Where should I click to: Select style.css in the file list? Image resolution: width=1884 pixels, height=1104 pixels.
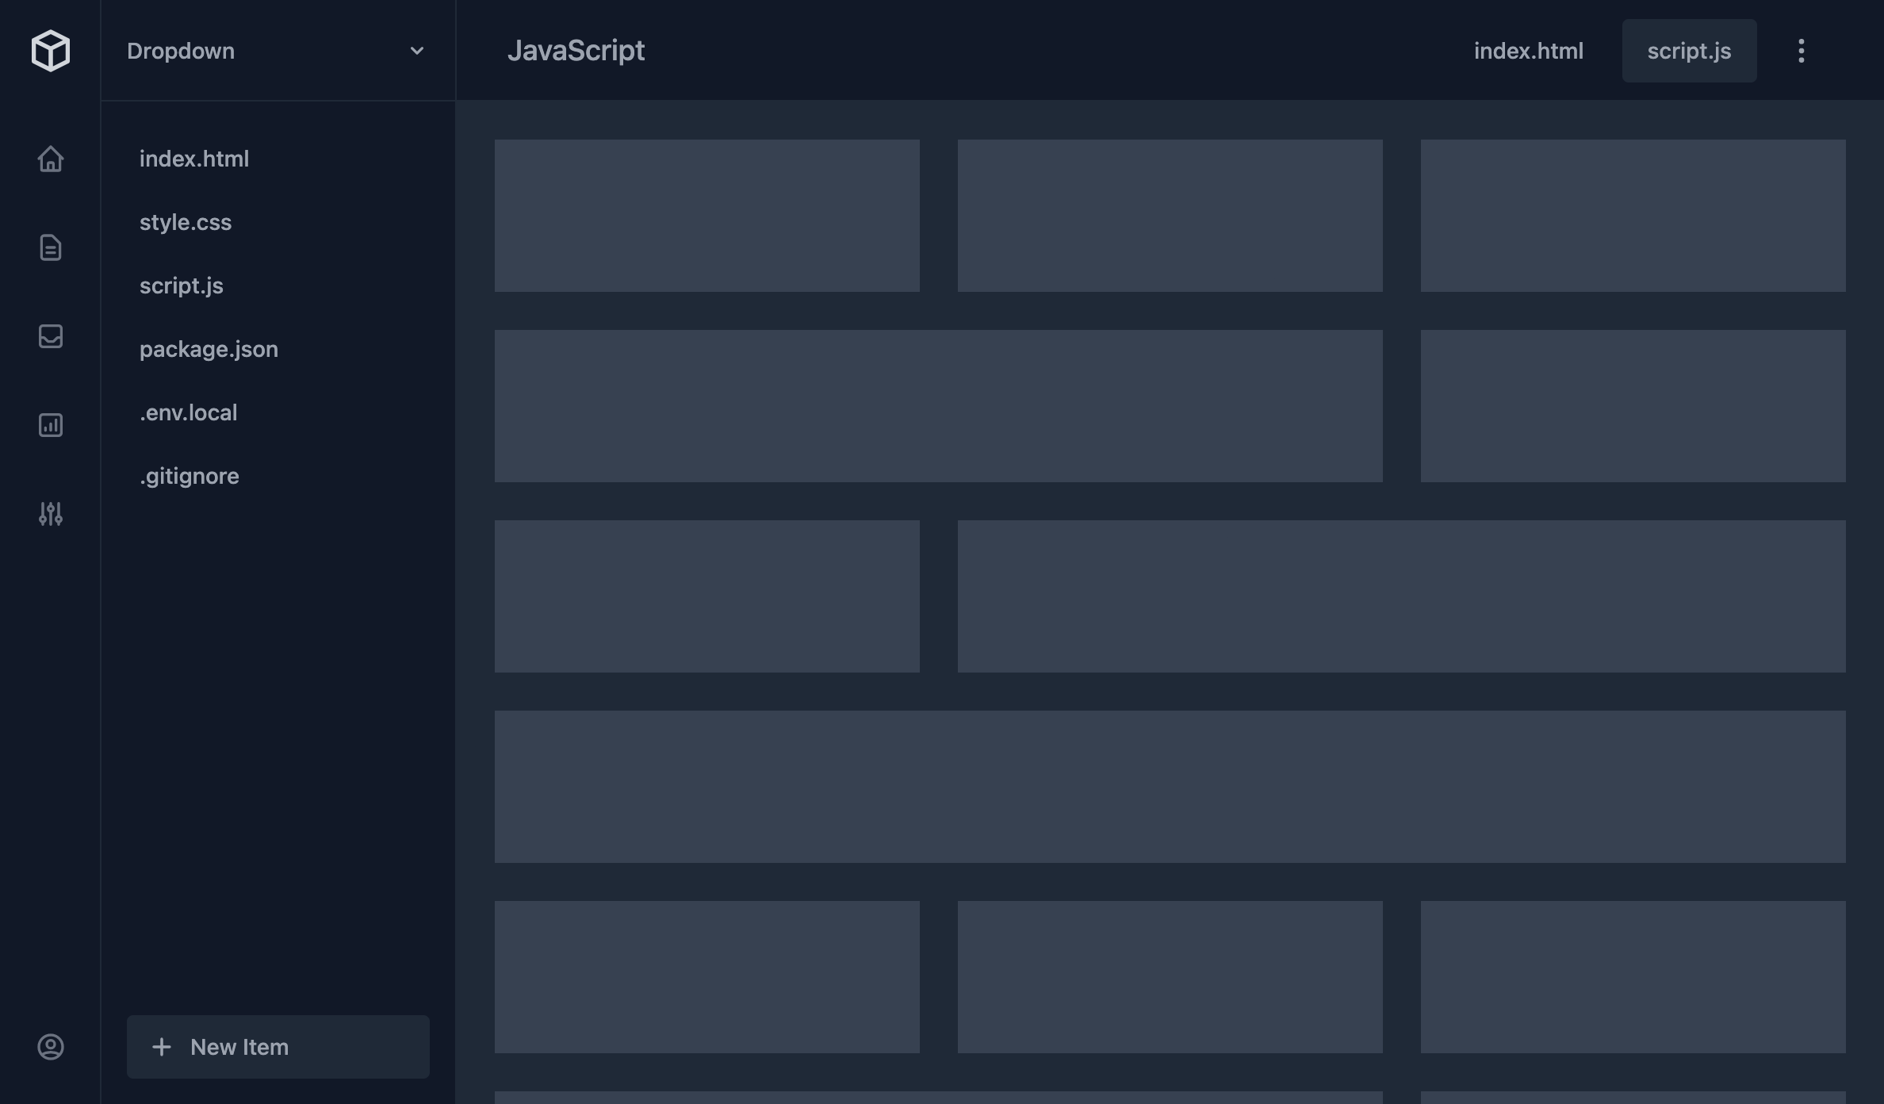(x=186, y=222)
